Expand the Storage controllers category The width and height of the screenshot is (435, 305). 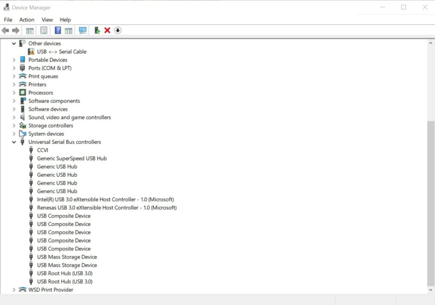pyautogui.click(x=14, y=125)
